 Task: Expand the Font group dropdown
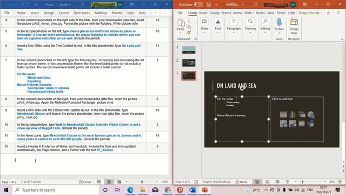pos(218,32)
